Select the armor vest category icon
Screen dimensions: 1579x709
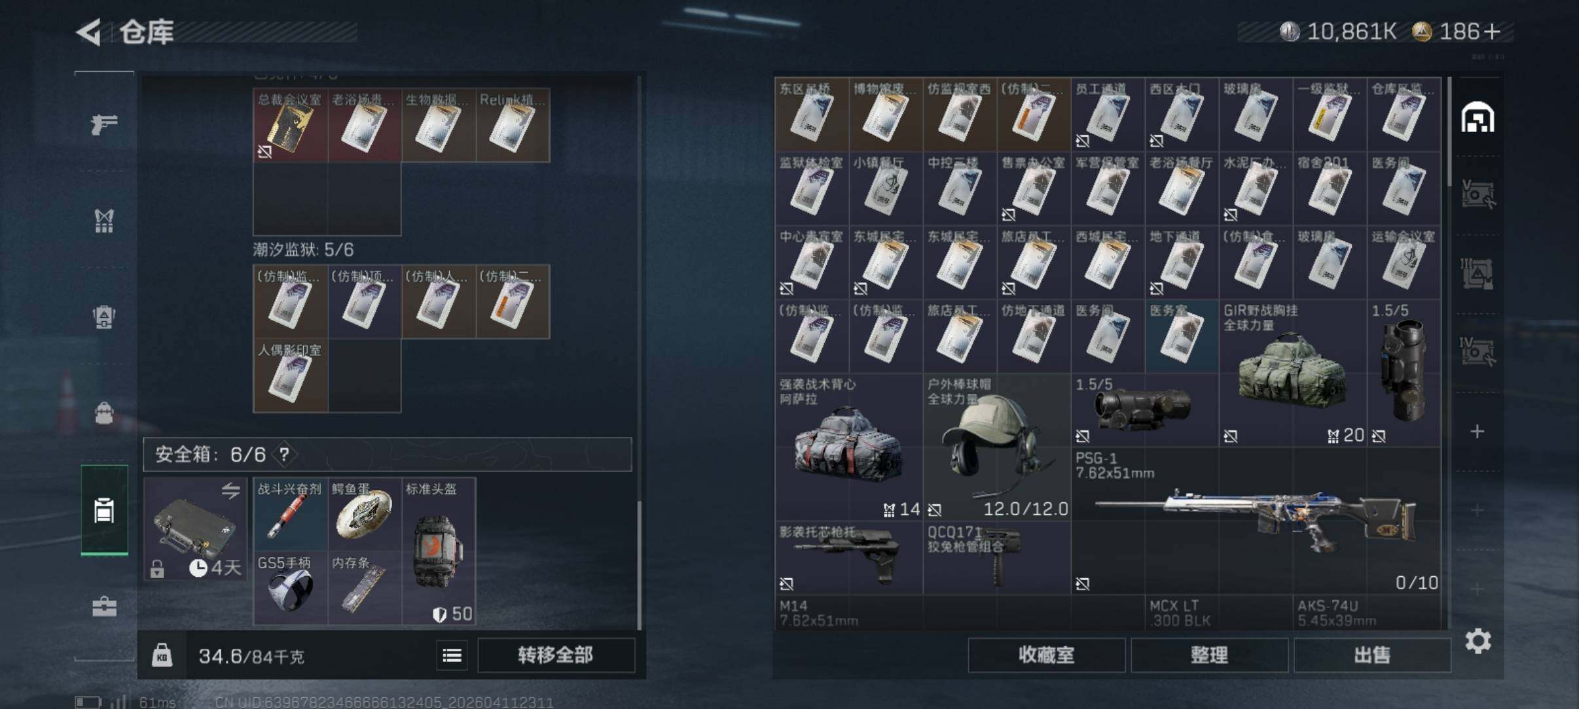tap(104, 220)
